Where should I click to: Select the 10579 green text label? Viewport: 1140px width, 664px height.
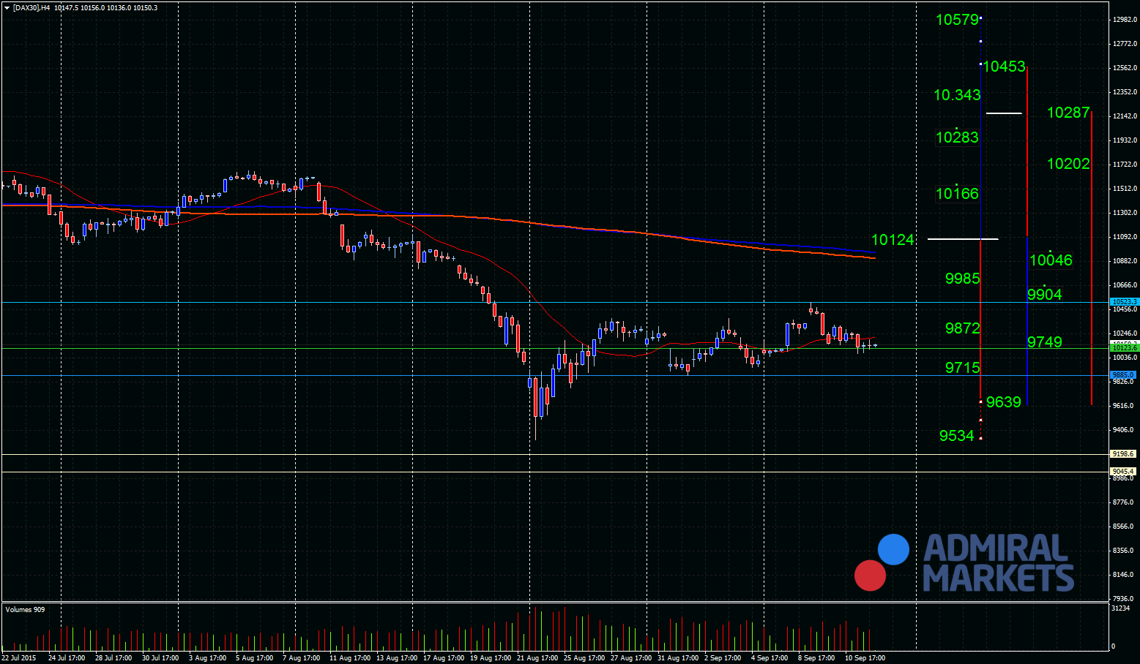[x=957, y=20]
